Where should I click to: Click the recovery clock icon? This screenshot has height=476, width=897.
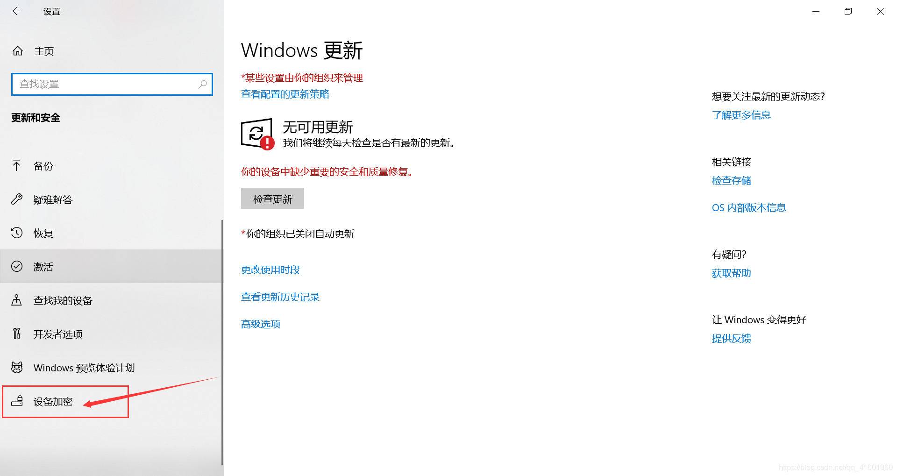click(17, 233)
